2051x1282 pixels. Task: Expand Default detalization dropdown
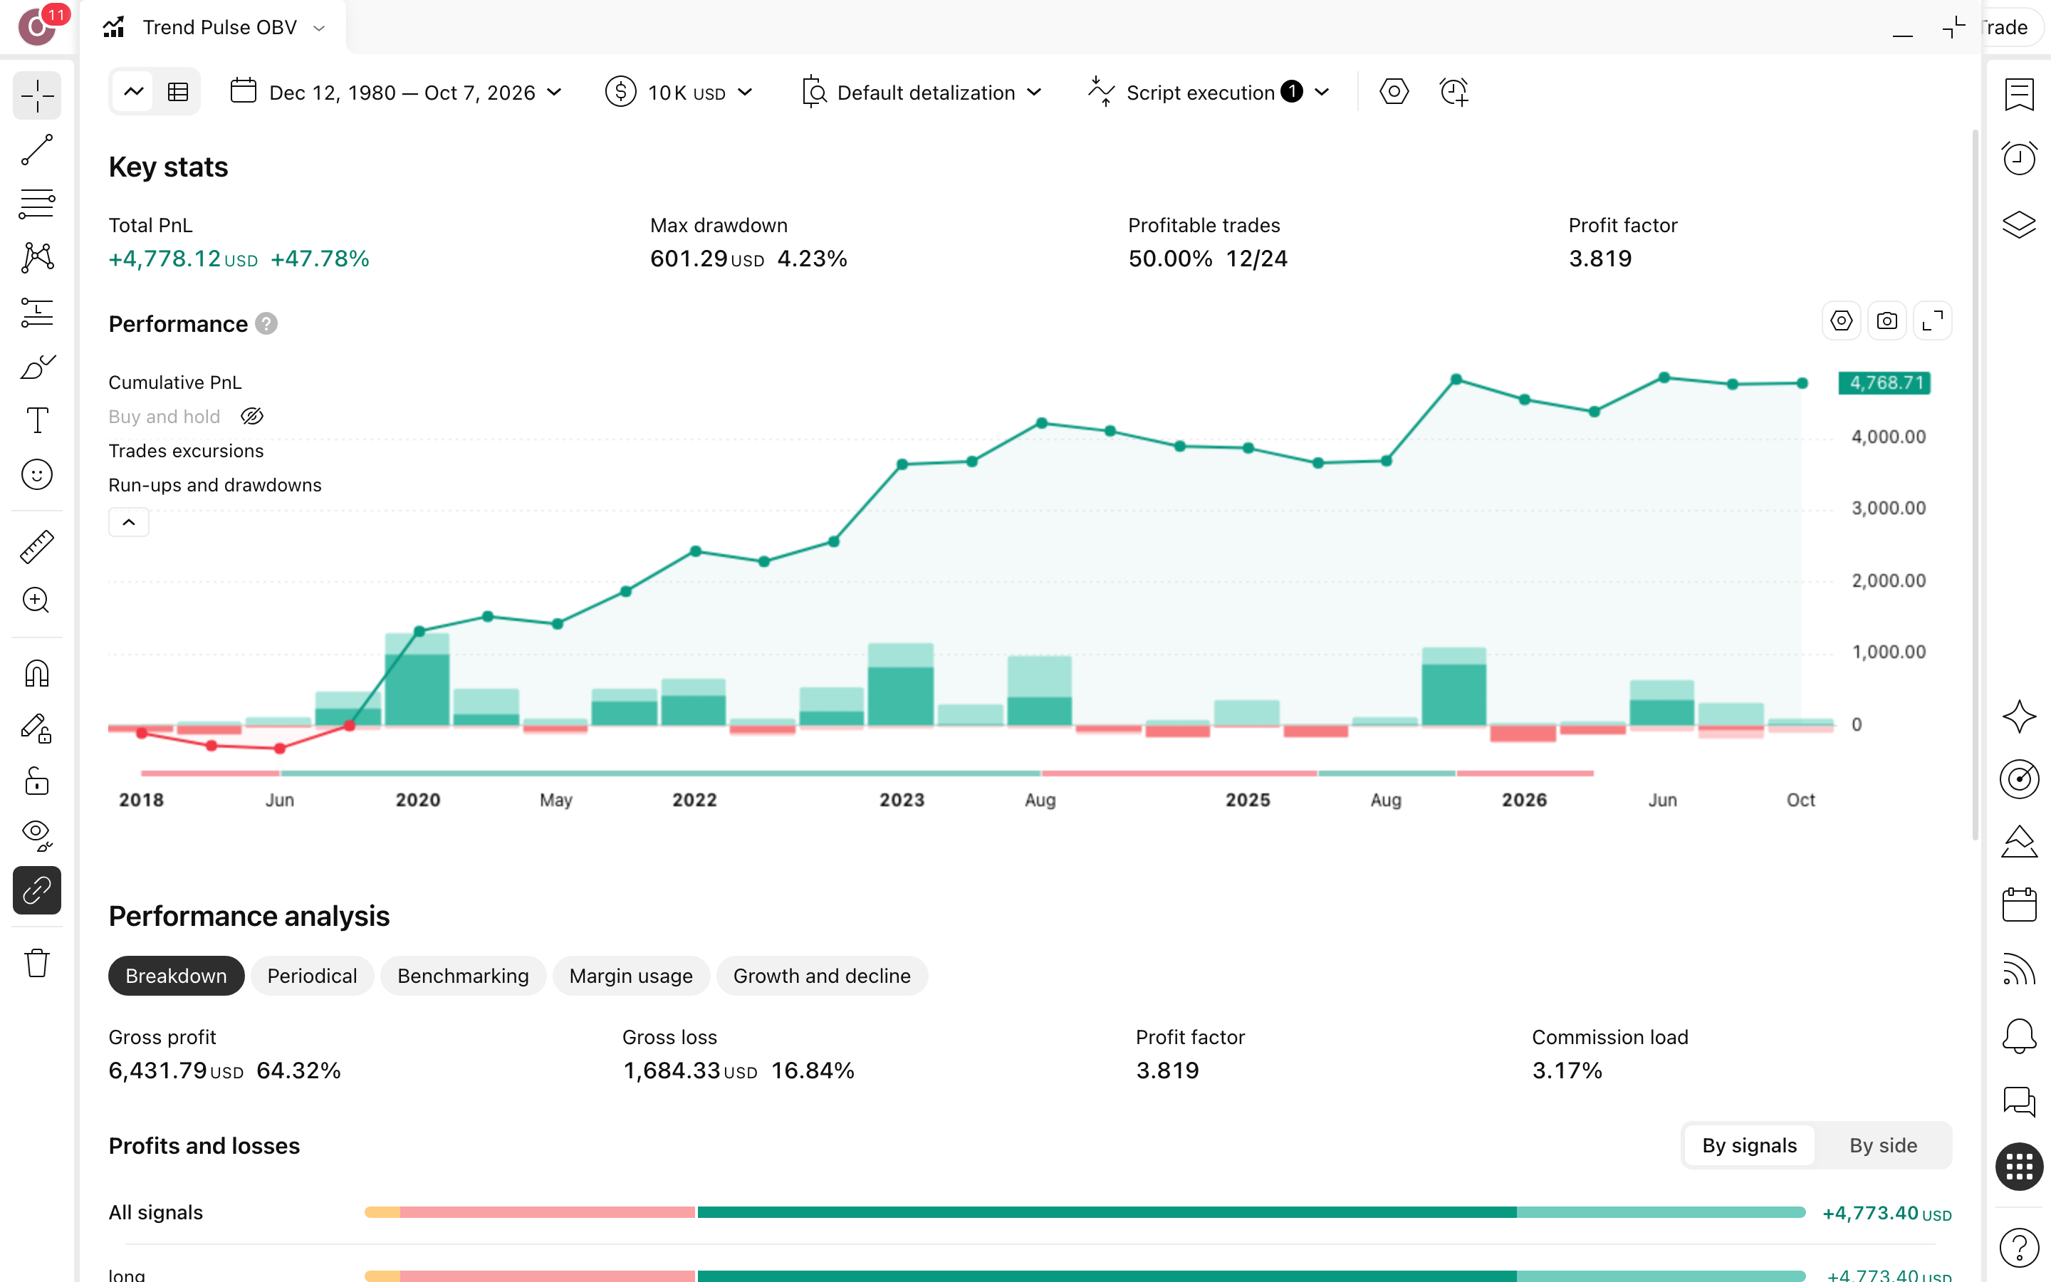[922, 92]
